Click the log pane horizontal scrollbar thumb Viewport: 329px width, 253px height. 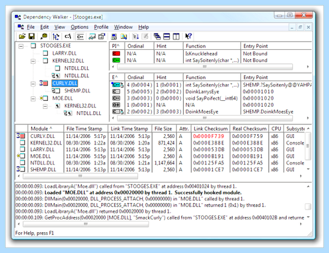pyautogui.click(x=86, y=224)
